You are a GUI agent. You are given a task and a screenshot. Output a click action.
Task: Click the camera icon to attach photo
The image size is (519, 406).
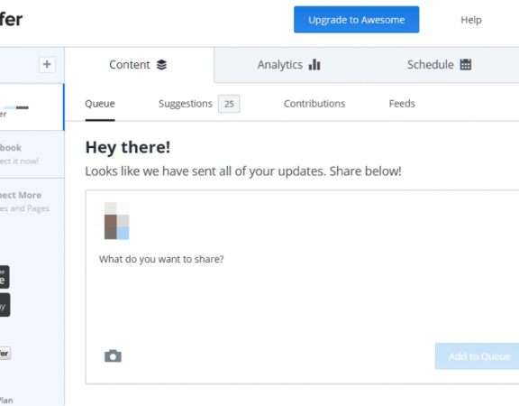113,356
